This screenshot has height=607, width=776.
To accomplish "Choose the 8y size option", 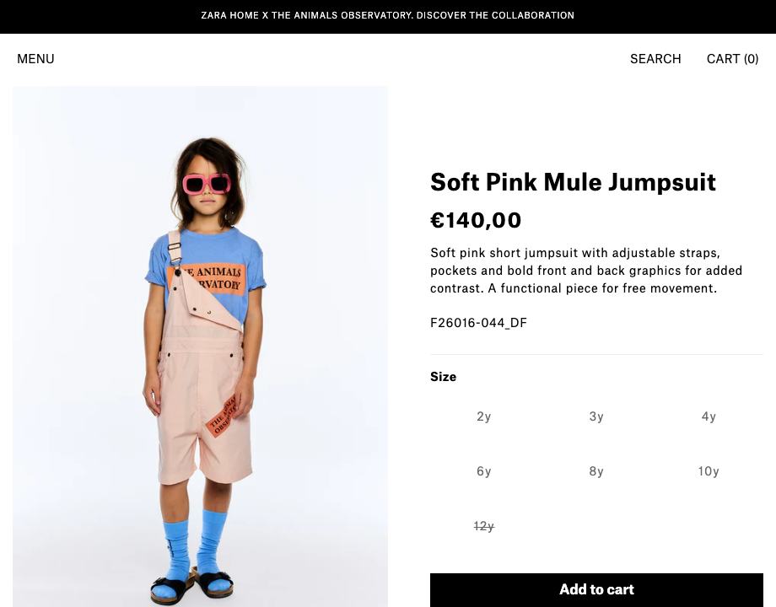I will [x=596, y=471].
